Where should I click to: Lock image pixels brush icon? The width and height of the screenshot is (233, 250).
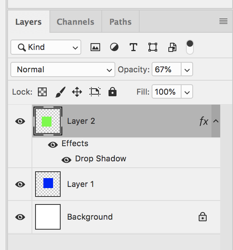(60, 92)
